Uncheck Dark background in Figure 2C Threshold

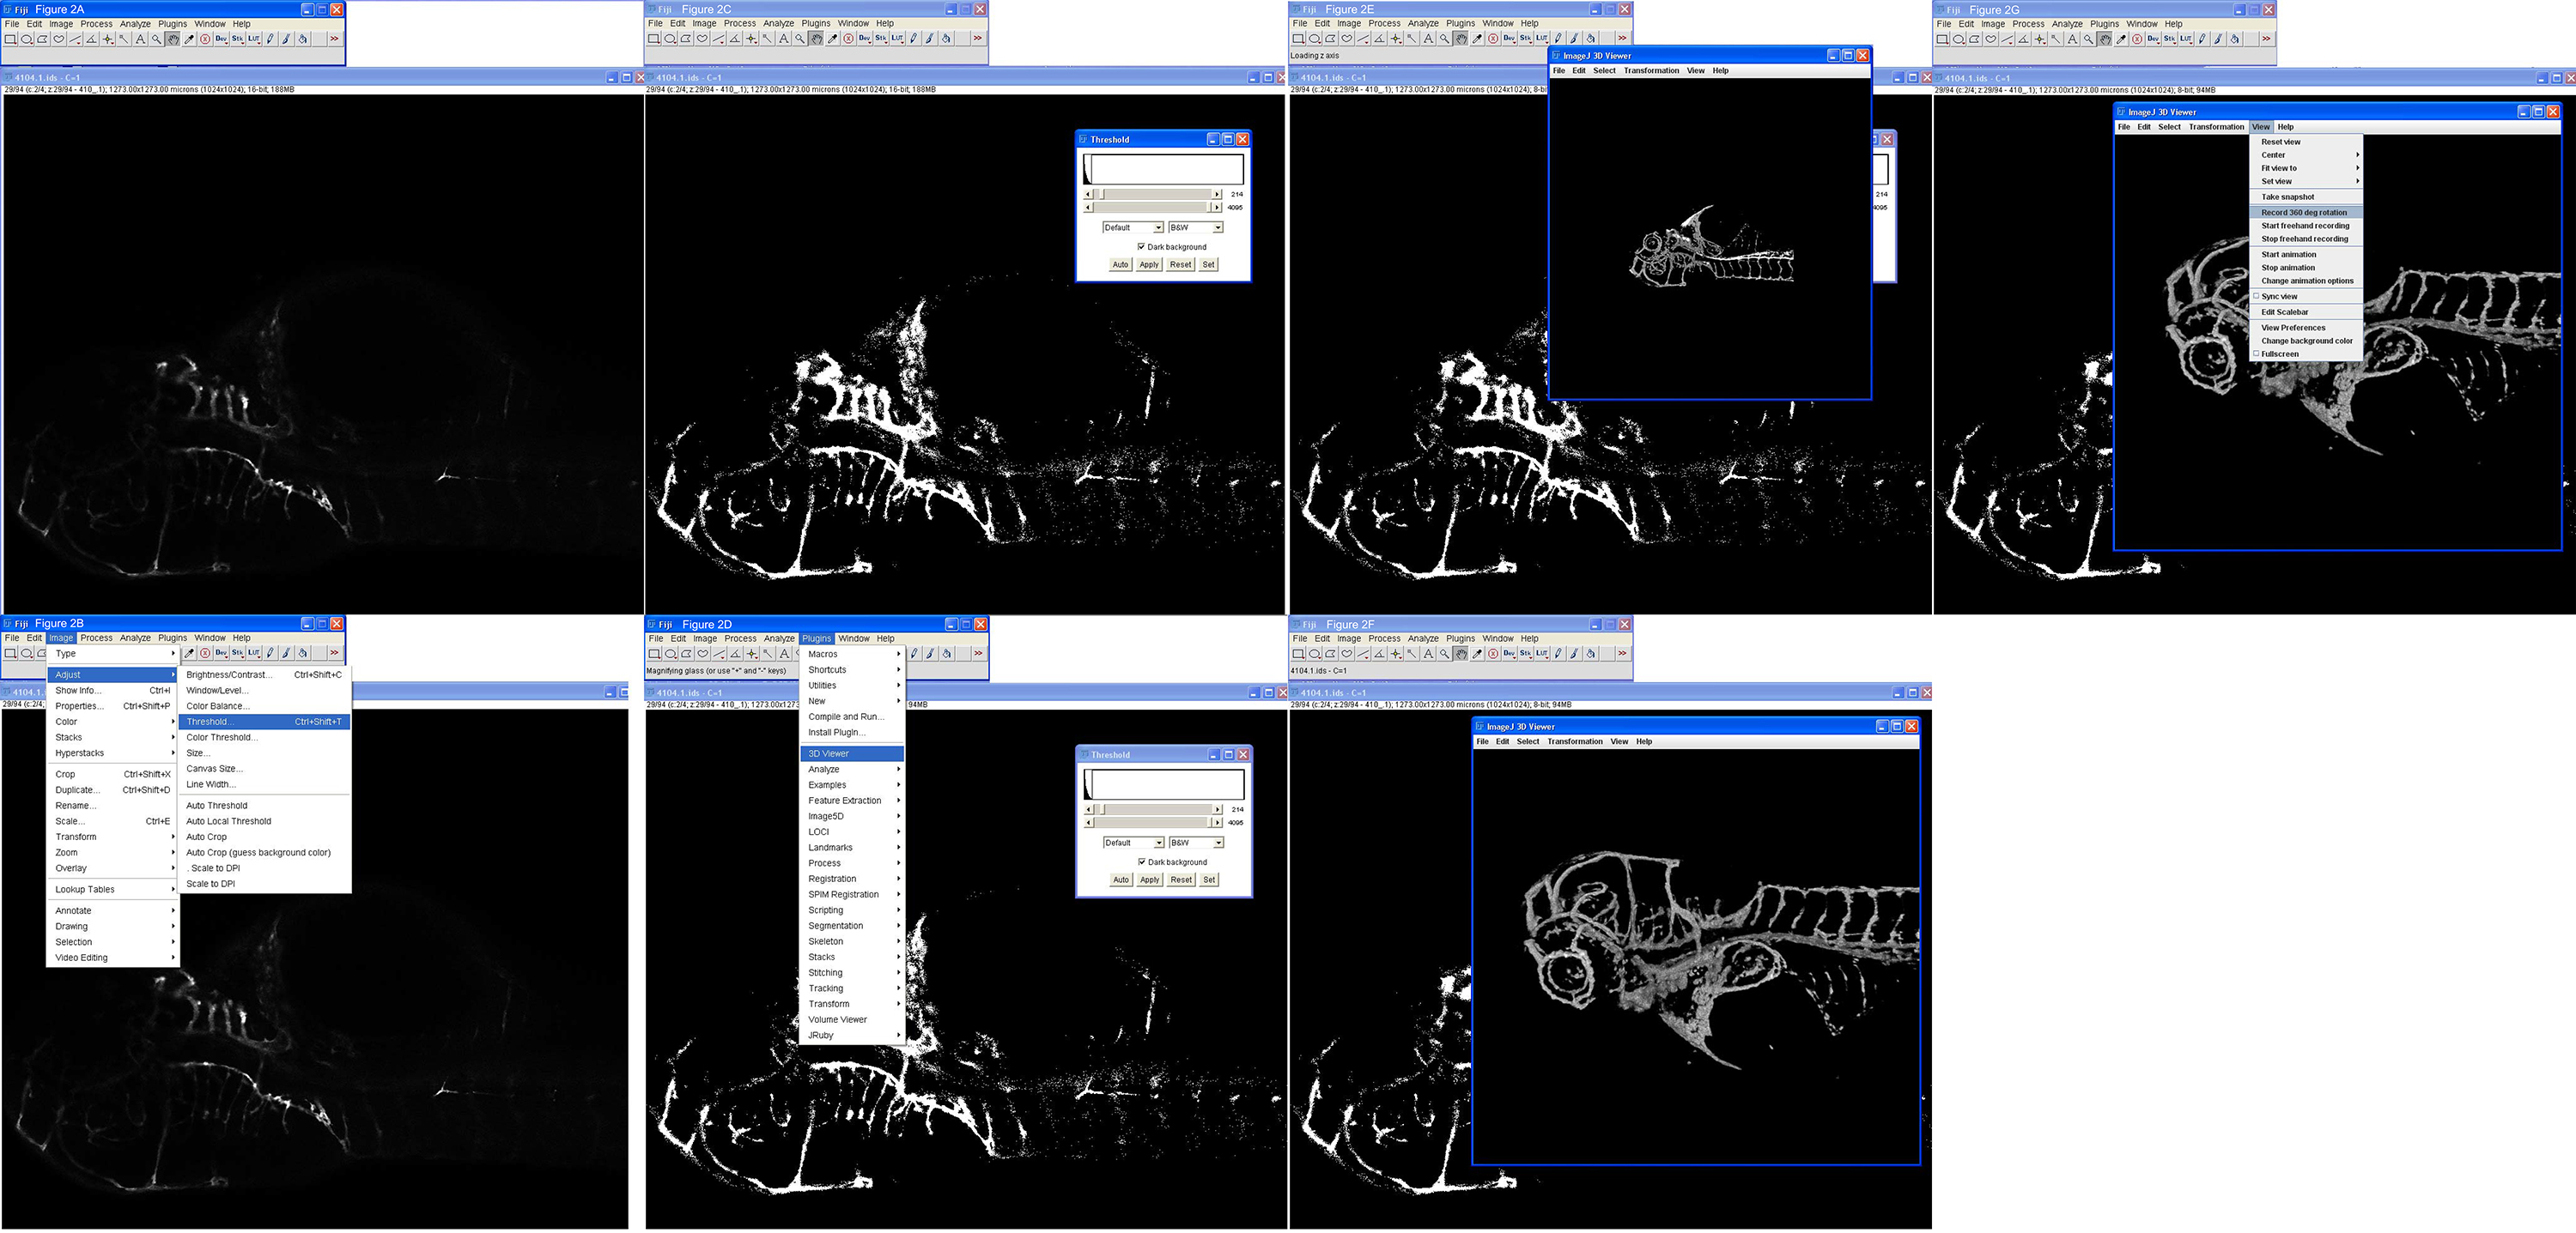(1141, 247)
